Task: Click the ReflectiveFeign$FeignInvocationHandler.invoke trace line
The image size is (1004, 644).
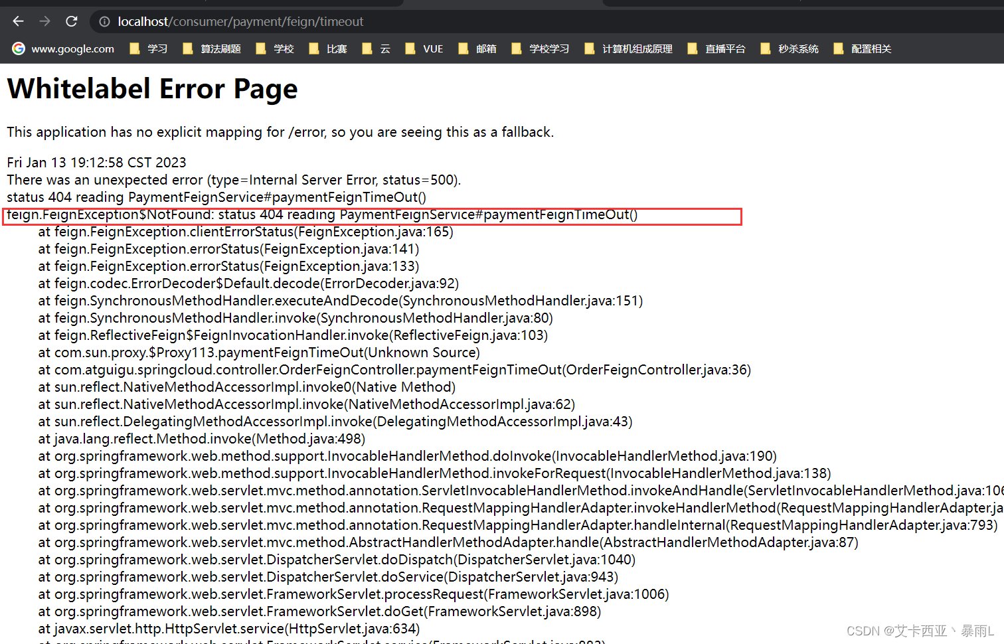Action: point(293,335)
